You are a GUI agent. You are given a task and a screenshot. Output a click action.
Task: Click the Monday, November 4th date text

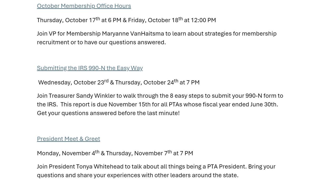[x=68, y=153]
